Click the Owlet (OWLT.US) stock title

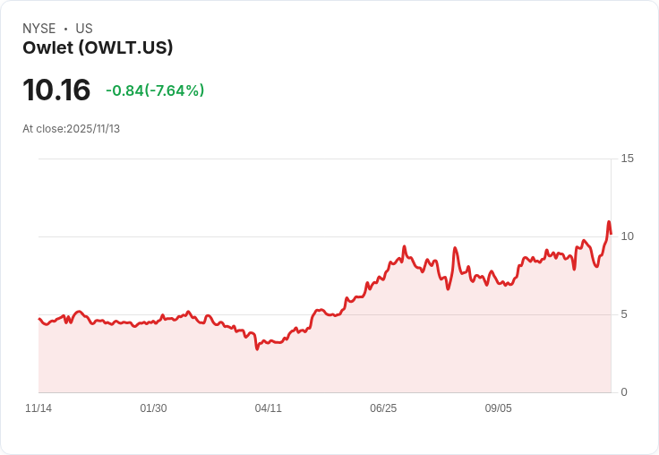click(98, 47)
